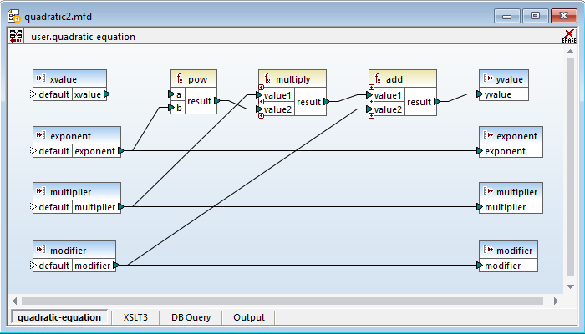Open the Output tab
Screen dimensions: 585x334
tap(249, 317)
